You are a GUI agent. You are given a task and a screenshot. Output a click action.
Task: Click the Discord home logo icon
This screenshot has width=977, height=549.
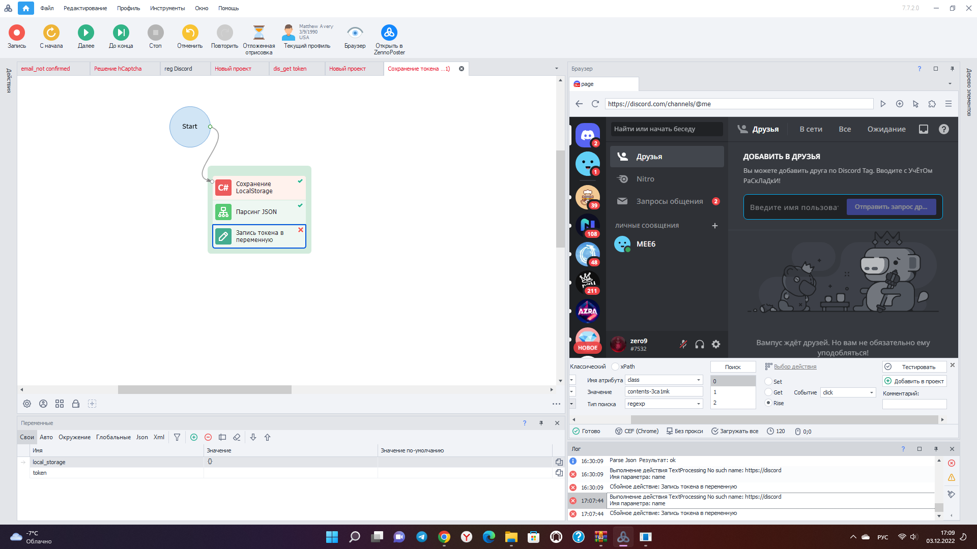click(588, 135)
